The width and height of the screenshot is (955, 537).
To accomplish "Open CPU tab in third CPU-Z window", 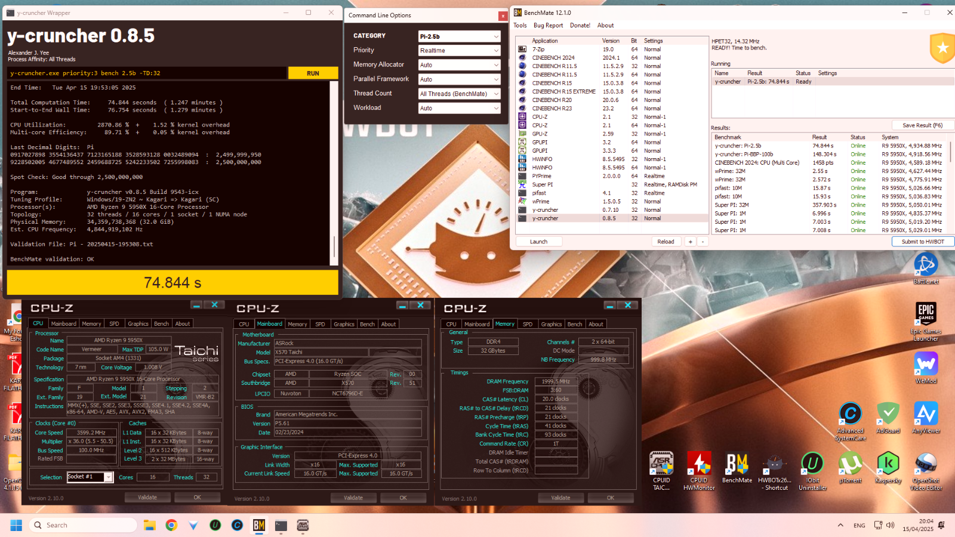I will click(x=451, y=324).
